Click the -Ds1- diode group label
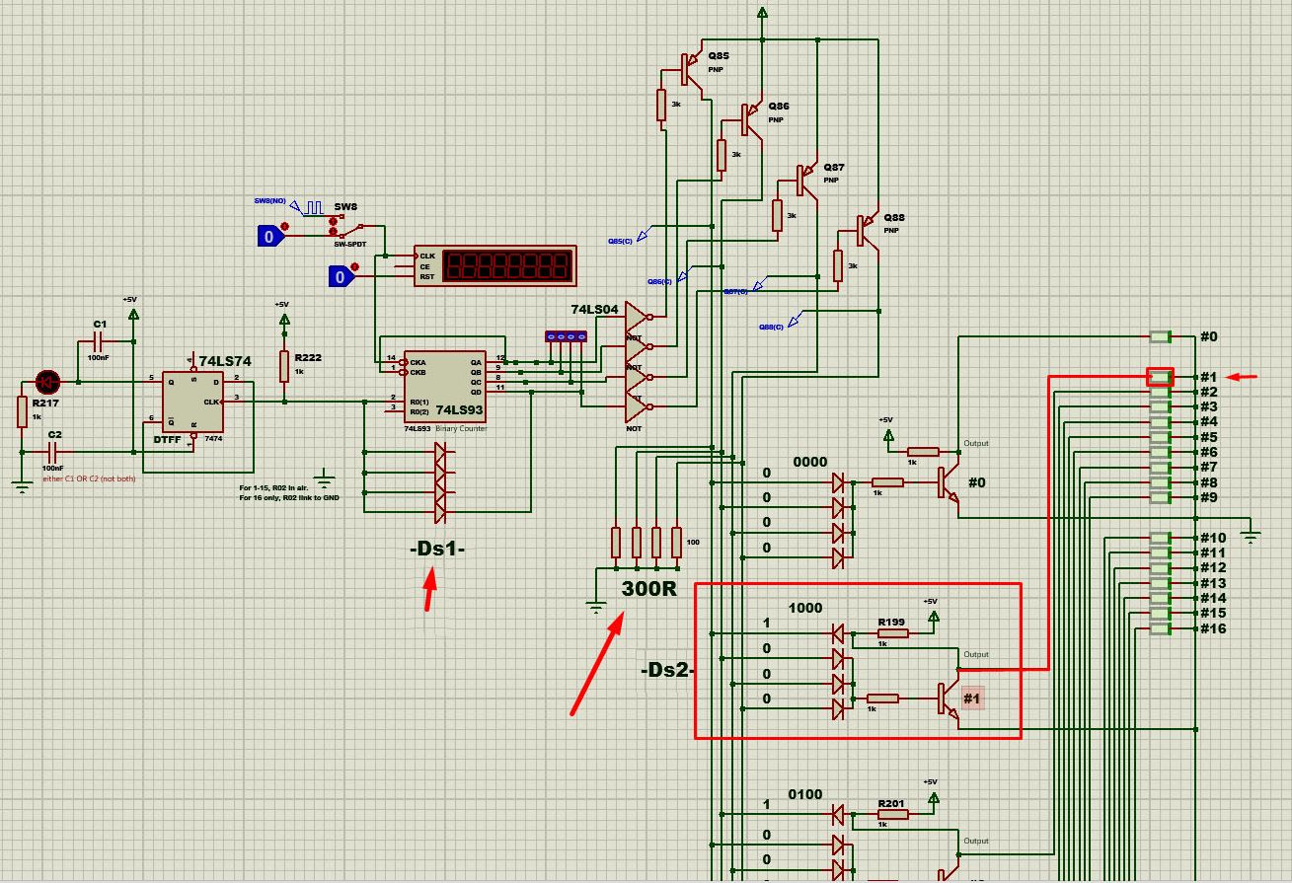The height and width of the screenshot is (883, 1292). click(x=437, y=549)
